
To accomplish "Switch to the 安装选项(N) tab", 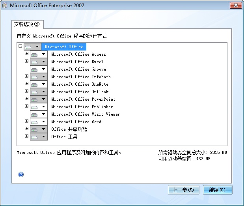I will (x=27, y=24).
